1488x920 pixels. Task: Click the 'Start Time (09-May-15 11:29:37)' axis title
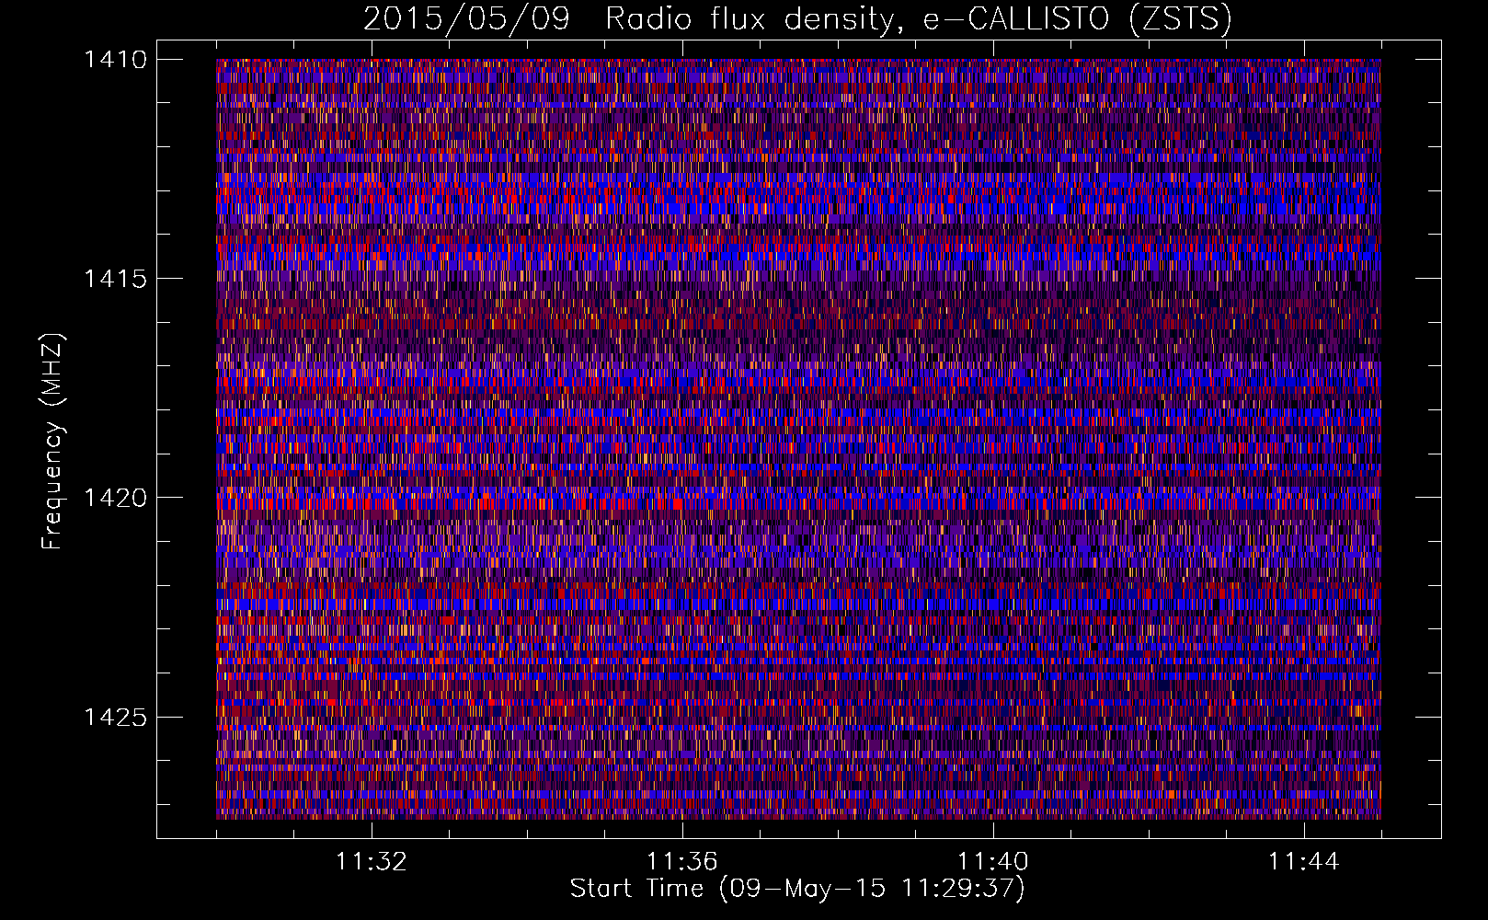[797, 889]
